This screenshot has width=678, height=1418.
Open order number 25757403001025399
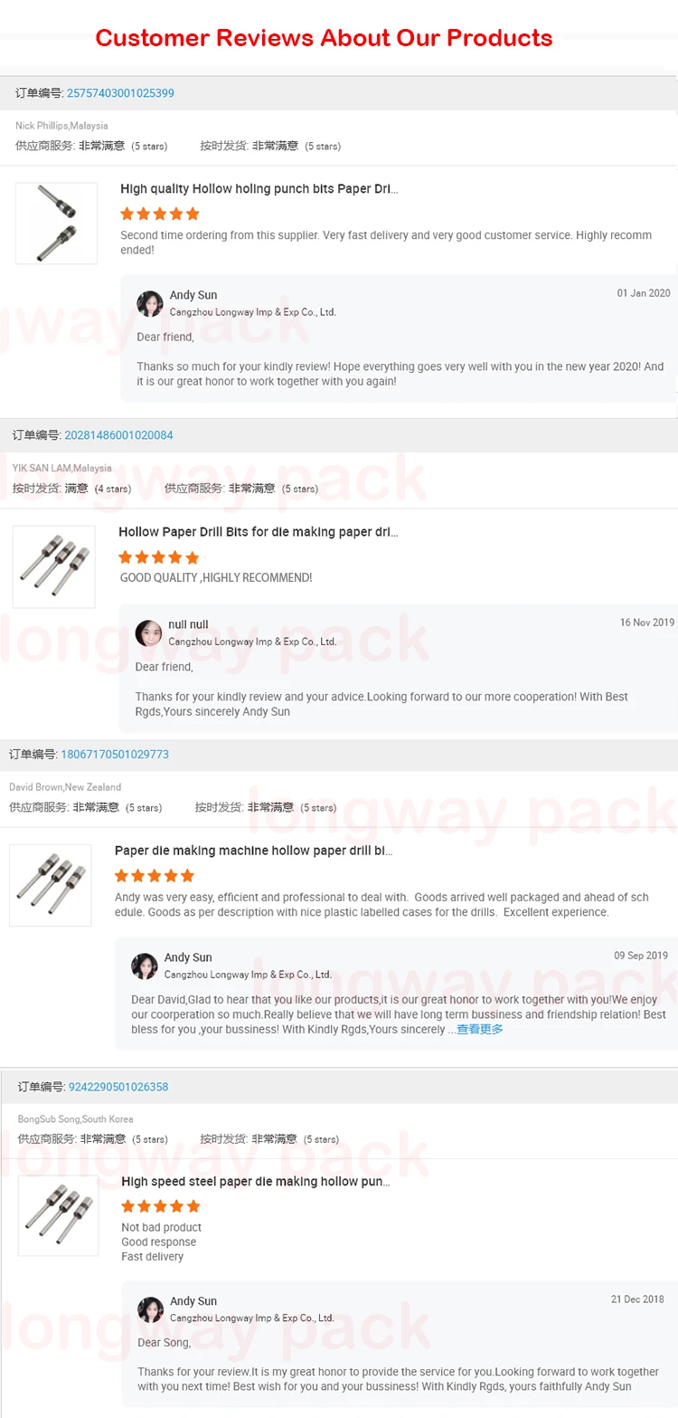click(120, 93)
